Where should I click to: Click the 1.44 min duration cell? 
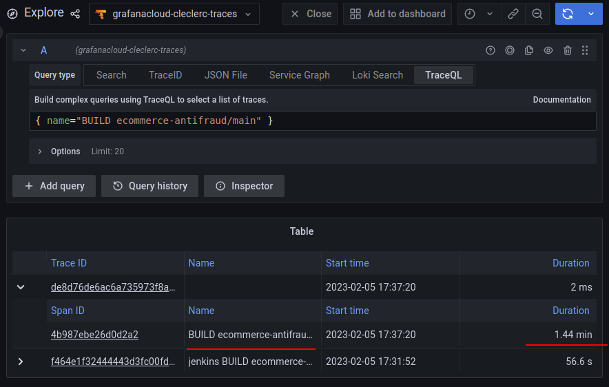(x=573, y=335)
